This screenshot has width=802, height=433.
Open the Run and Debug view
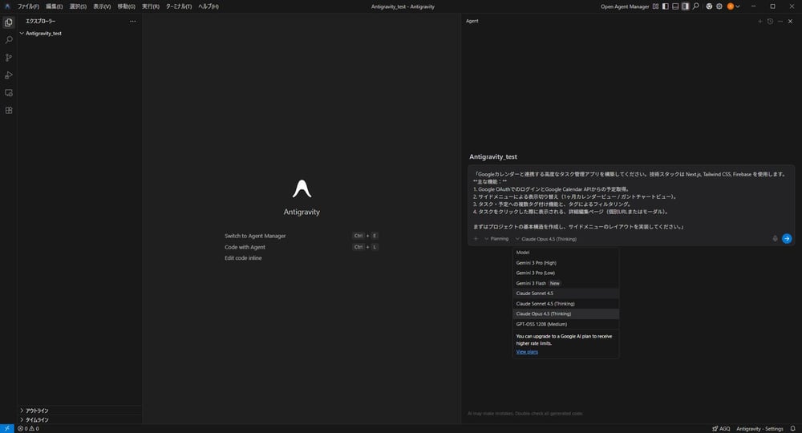point(9,75)
